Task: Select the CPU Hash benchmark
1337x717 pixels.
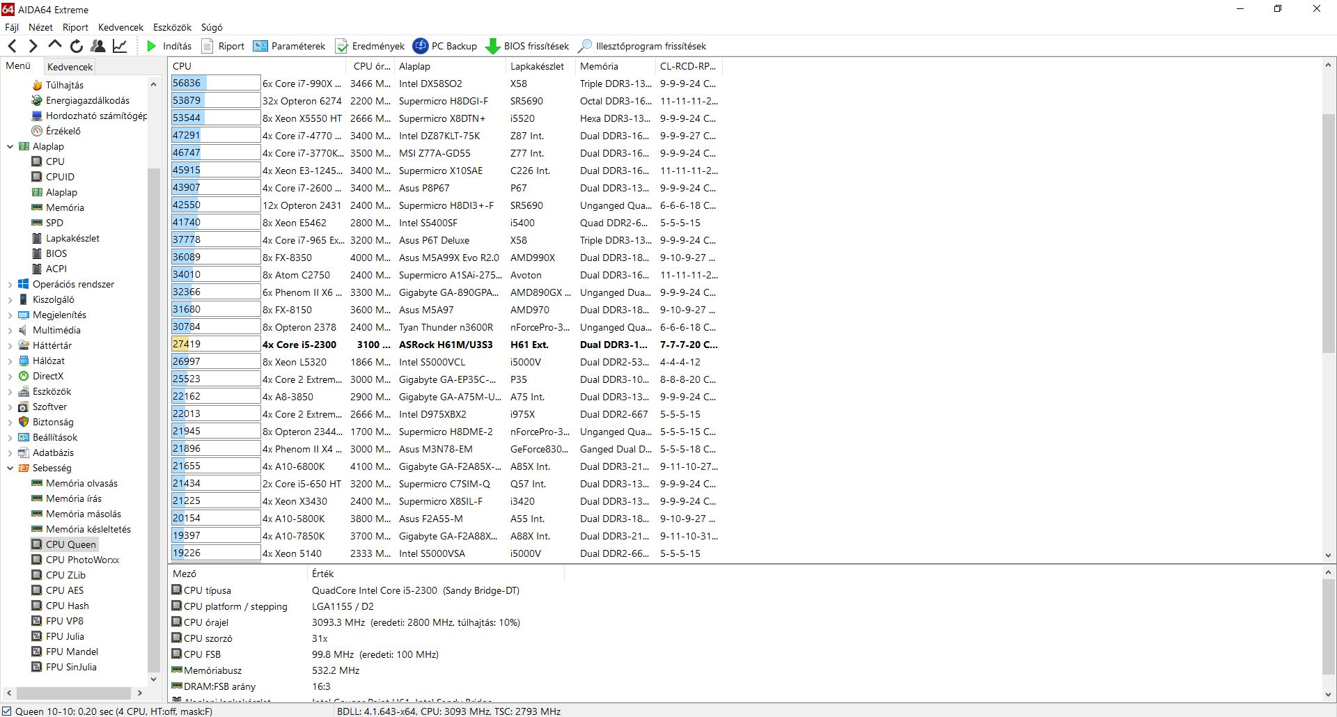Action: click(x=60, y=606)
